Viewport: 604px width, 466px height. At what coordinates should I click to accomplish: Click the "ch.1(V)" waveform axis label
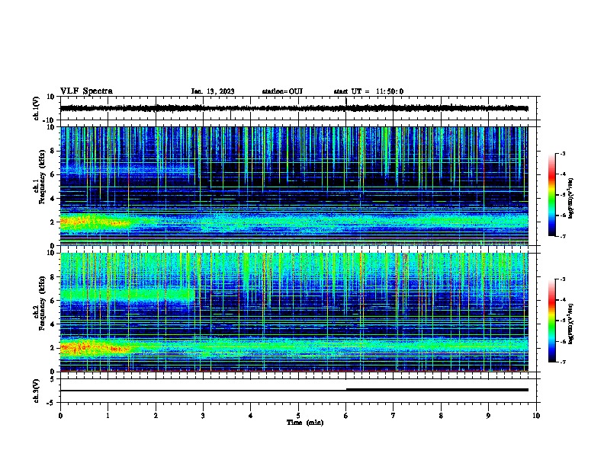click(36, 108)
